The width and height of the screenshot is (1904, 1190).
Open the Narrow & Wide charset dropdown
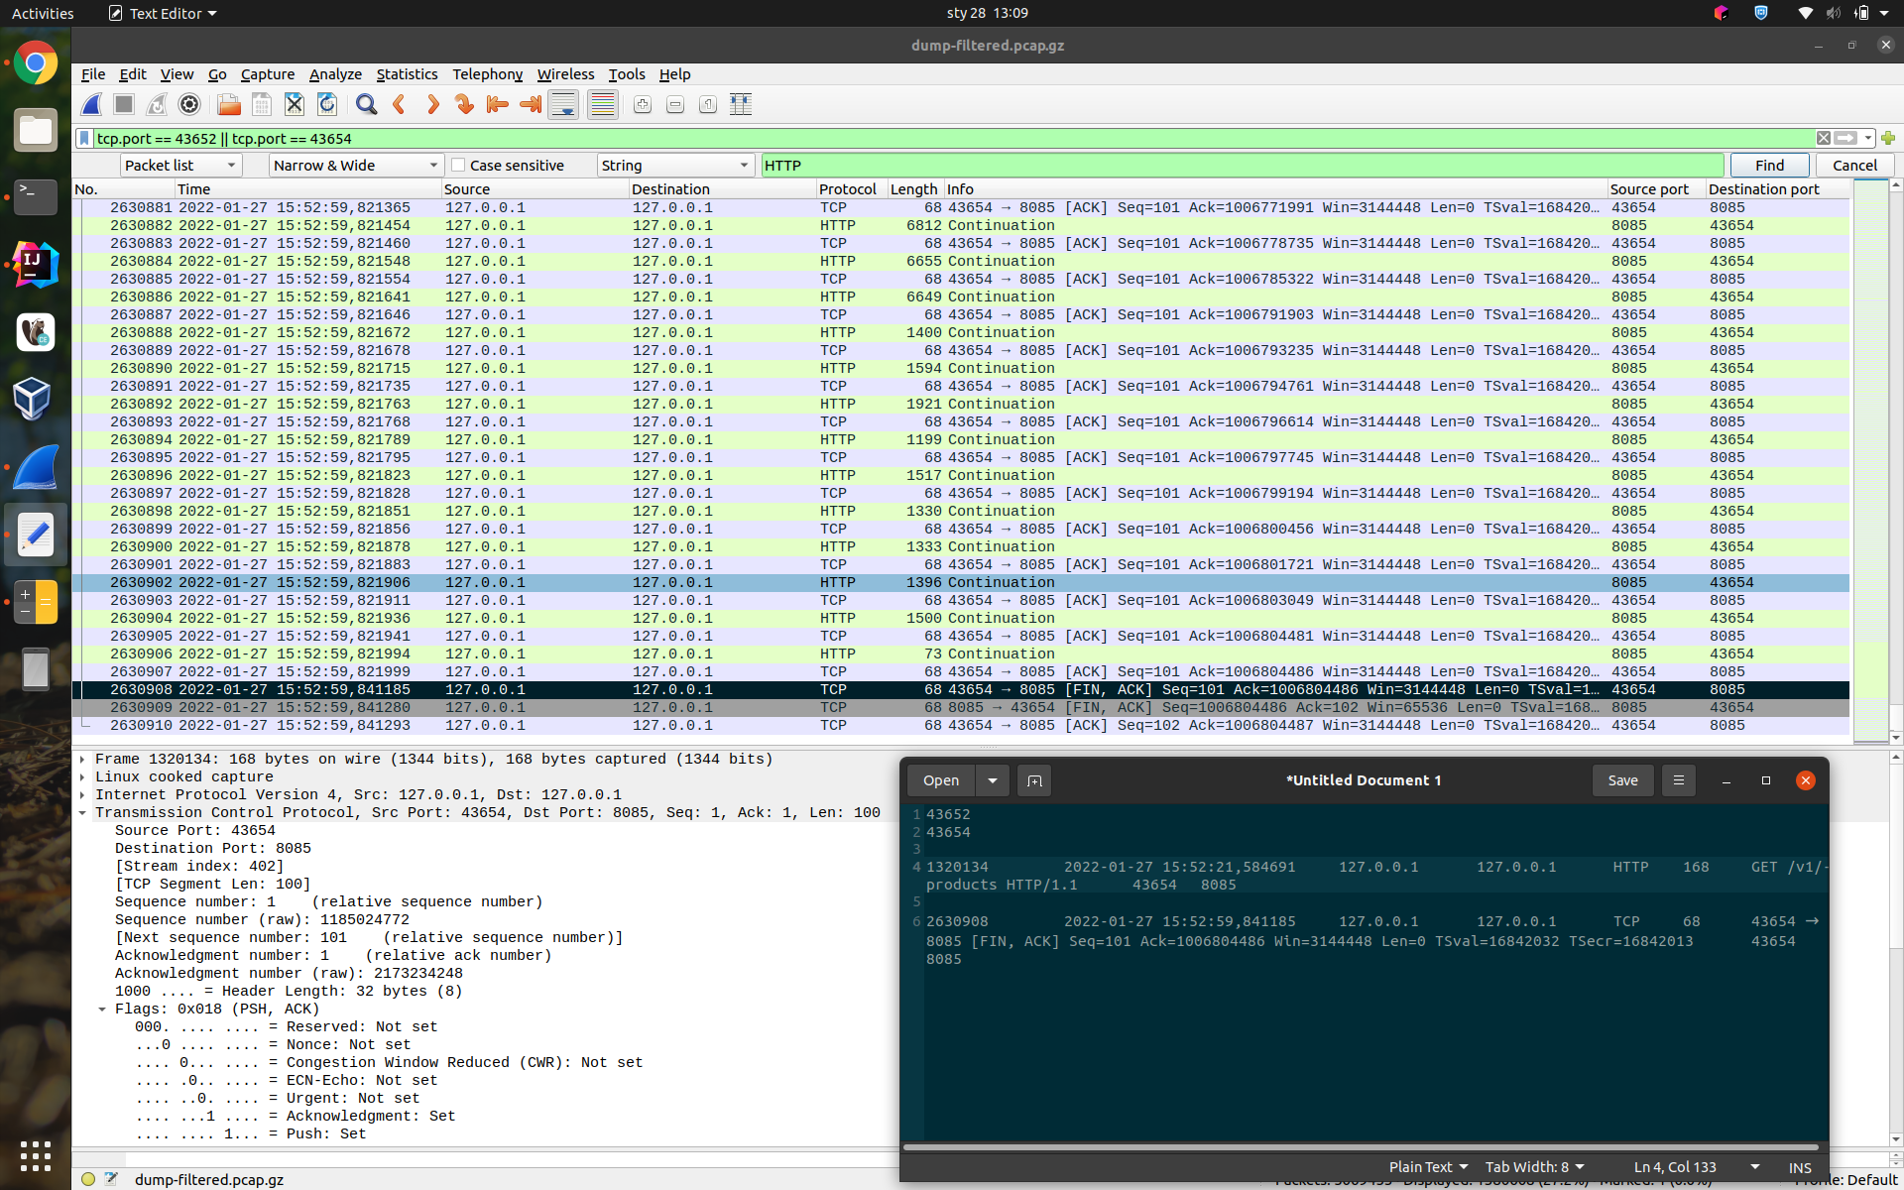click(x=357, y=166)
